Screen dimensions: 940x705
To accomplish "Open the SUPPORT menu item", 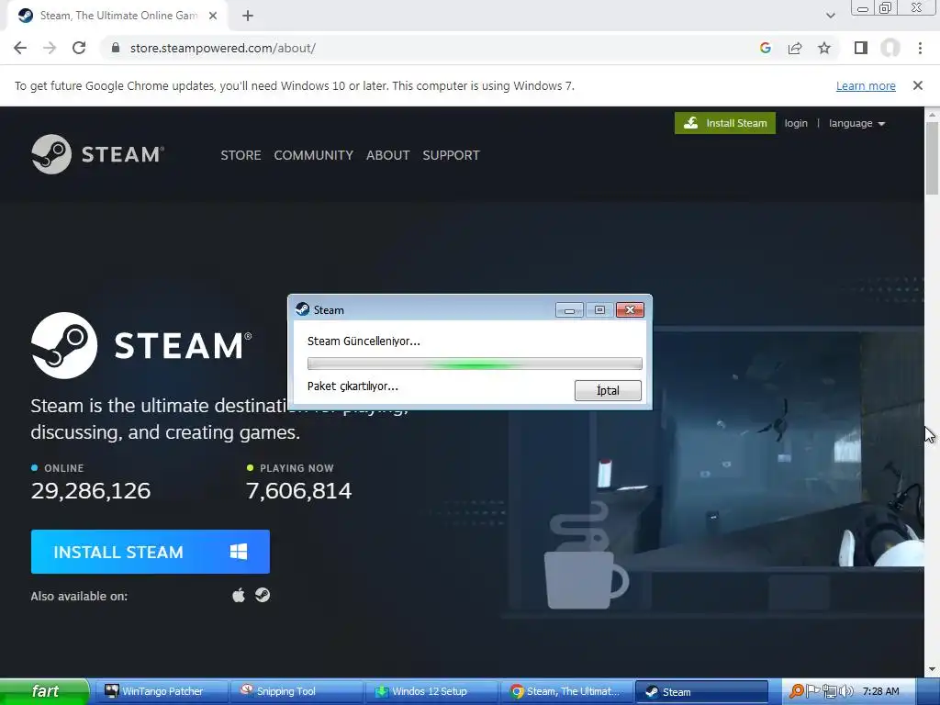I will (x=451, y=155).
